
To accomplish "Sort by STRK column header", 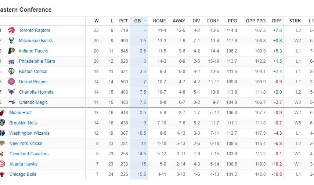I will (x=295, y=21).
